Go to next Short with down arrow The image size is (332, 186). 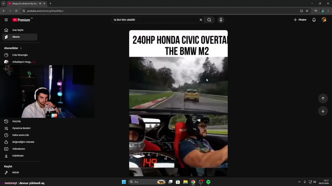tap(323, 111)
